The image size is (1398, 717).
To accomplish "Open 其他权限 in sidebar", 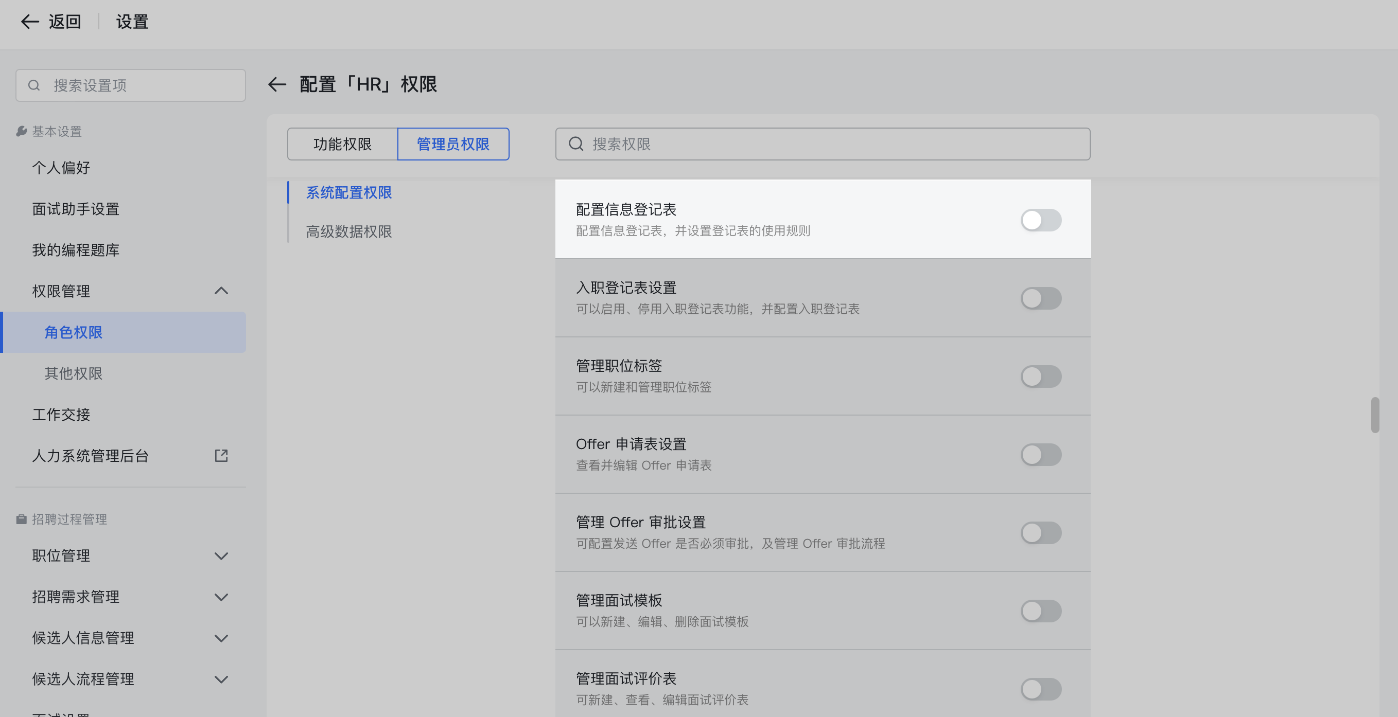I will point(73,373).
